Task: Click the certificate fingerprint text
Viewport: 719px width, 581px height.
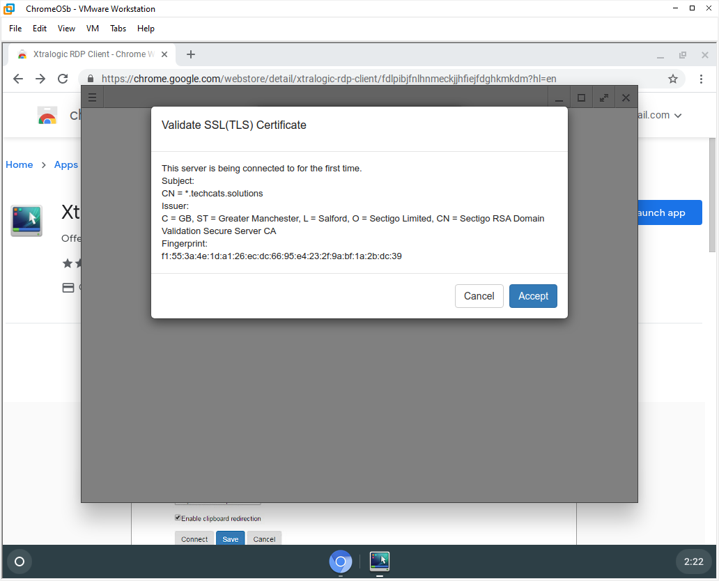Action: pos(281,256)
